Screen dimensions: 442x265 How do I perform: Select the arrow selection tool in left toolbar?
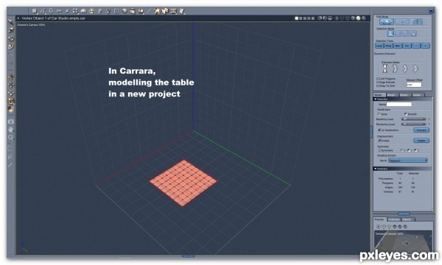tap(11, 22)
